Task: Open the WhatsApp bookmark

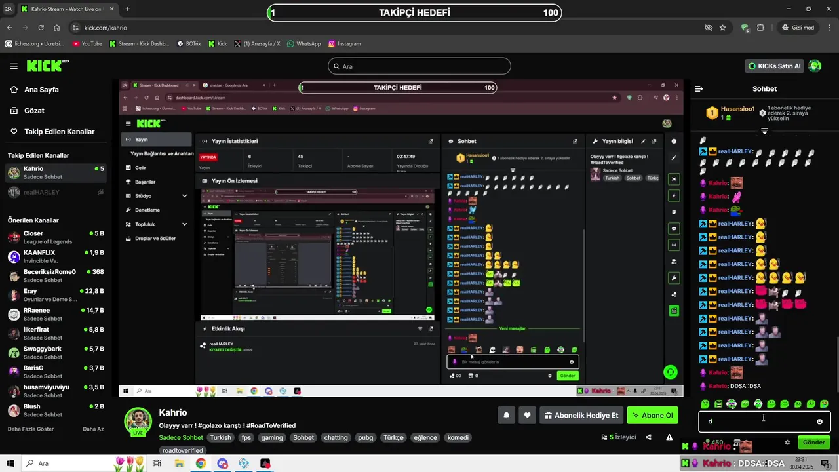Action: click(303, 44)
